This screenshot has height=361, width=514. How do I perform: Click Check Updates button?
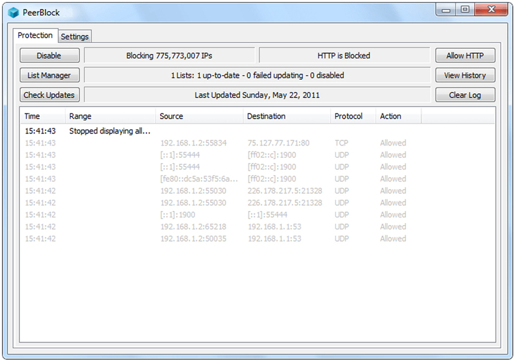(49, 95)
